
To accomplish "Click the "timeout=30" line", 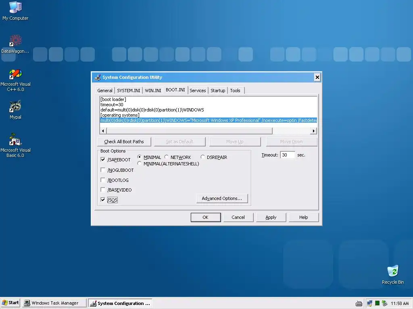I will tap(112, 105).
